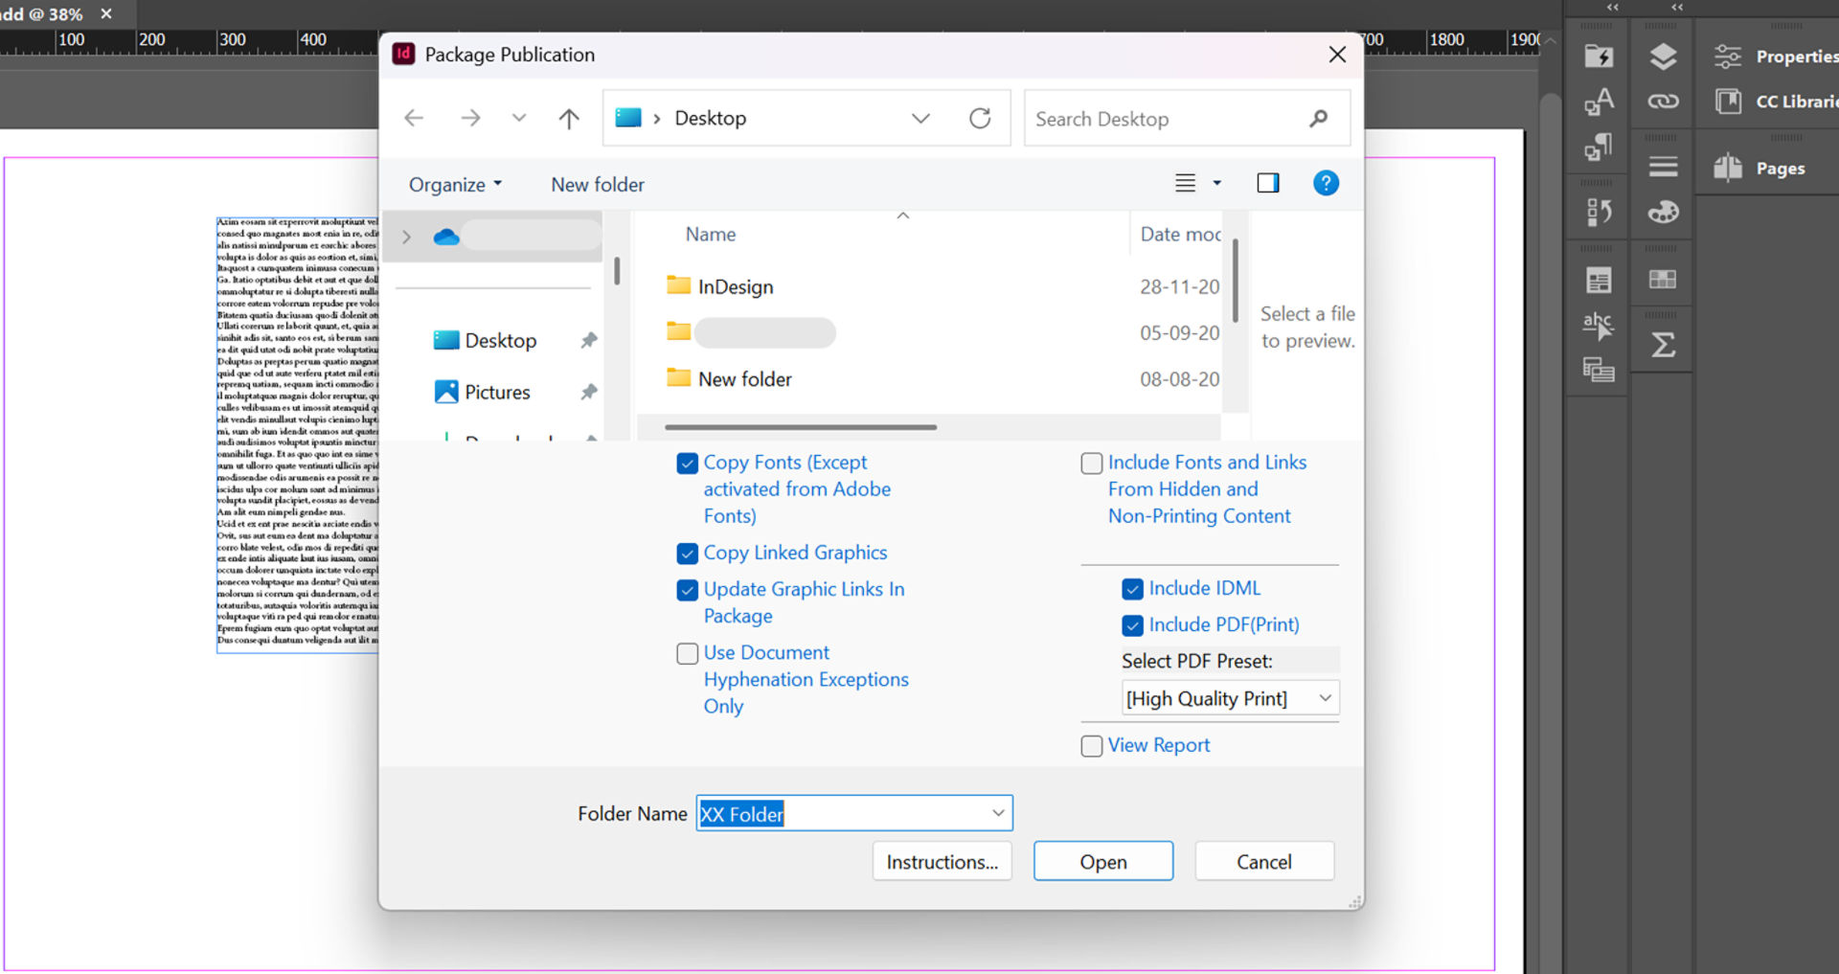
Task: Select the Paragraph Styles panel icon
Action: (1597, 147)
